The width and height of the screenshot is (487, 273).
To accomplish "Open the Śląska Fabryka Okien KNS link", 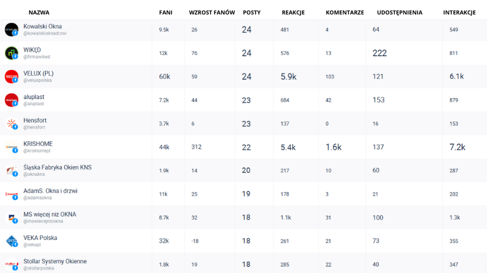I will 57,167.
